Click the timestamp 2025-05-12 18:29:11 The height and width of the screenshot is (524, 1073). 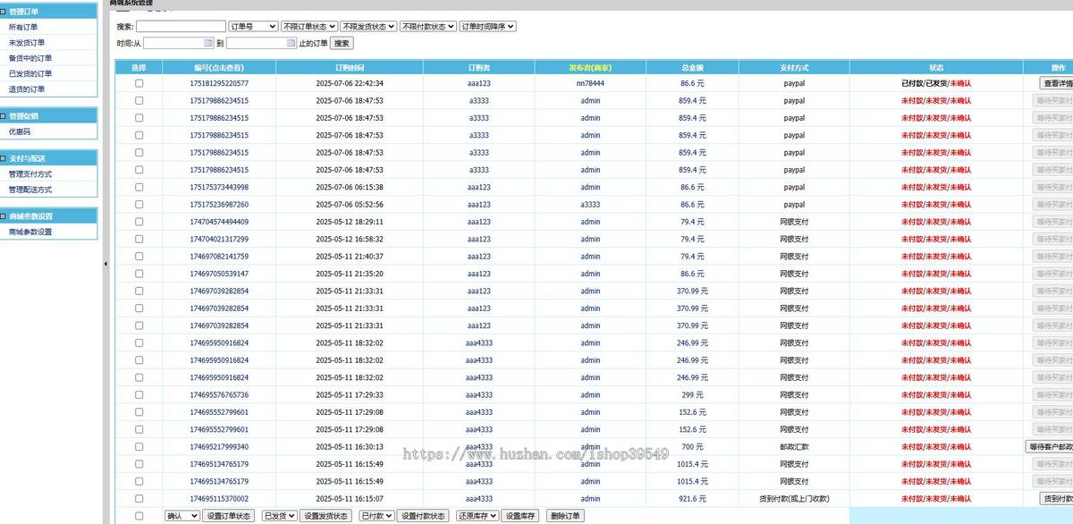[350, 222]
